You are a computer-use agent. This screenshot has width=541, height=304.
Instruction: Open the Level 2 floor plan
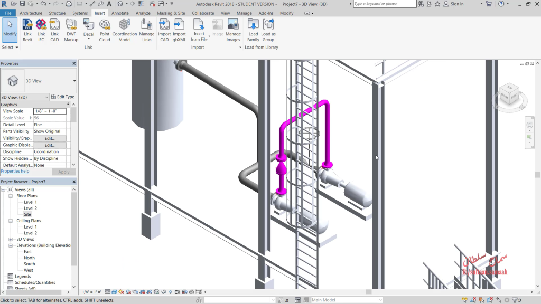30,208
